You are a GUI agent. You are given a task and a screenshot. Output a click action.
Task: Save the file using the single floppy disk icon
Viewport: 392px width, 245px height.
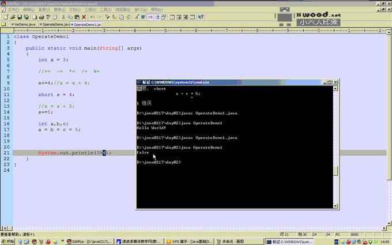[x=19, y=17]
